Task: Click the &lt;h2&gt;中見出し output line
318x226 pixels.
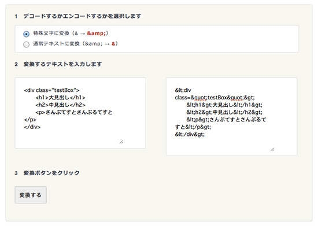Action: click(x=224, y=112)
